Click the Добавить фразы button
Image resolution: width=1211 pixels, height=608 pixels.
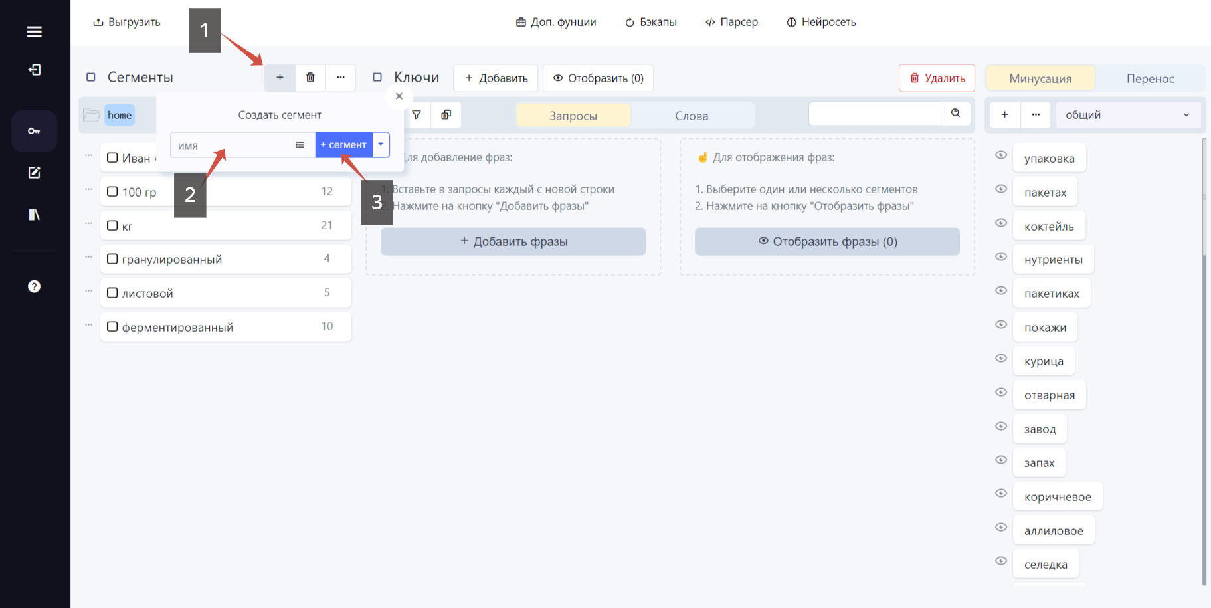click(513, 241)
